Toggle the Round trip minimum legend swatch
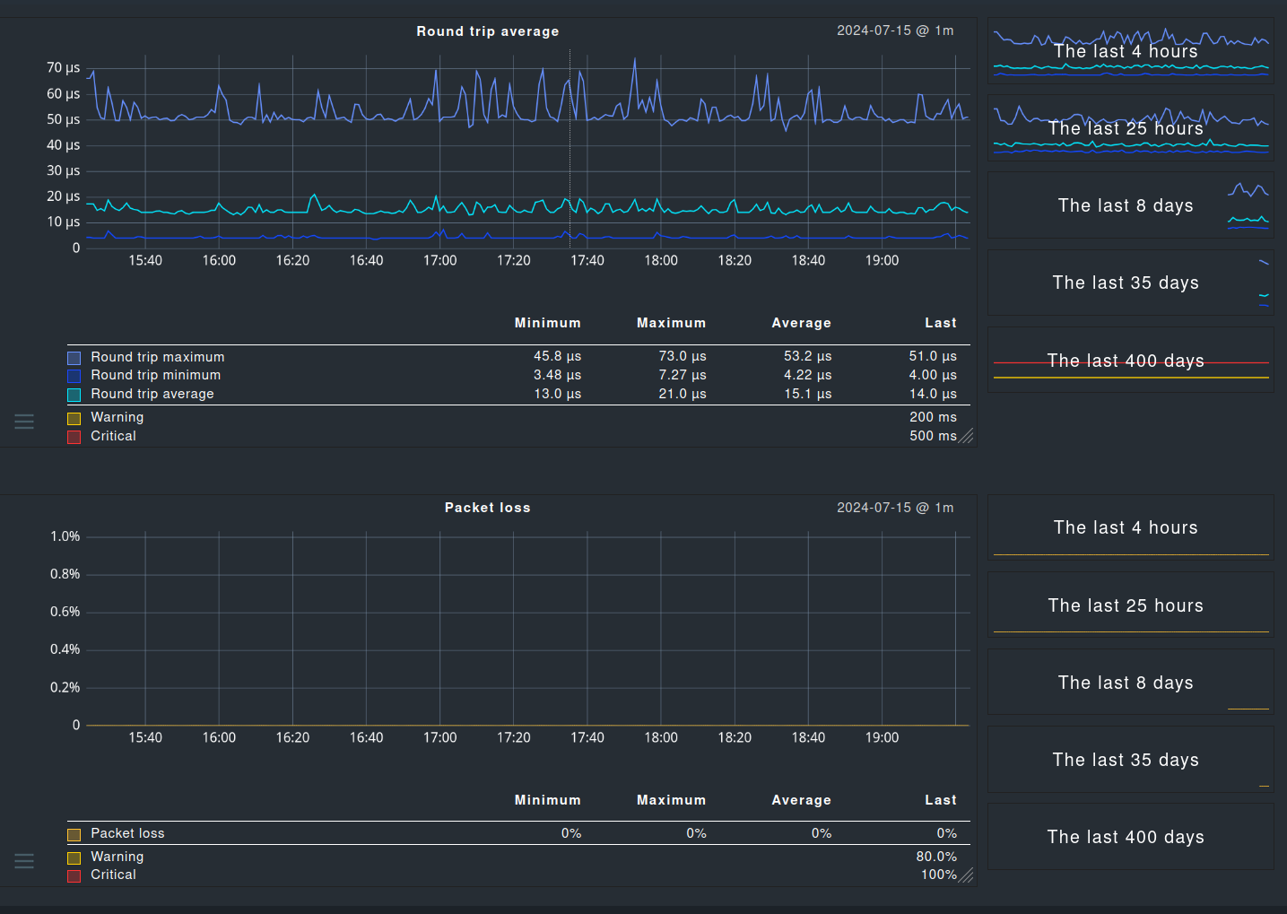 tap(74, 376)
